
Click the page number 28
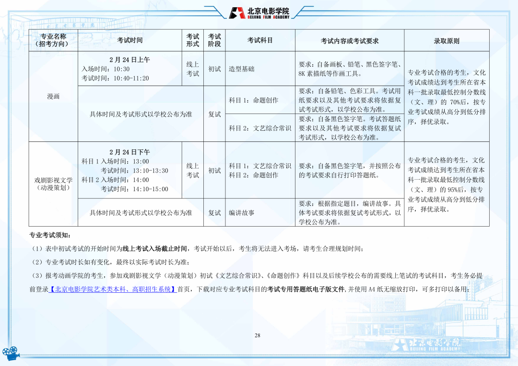[x=257, y=334]
